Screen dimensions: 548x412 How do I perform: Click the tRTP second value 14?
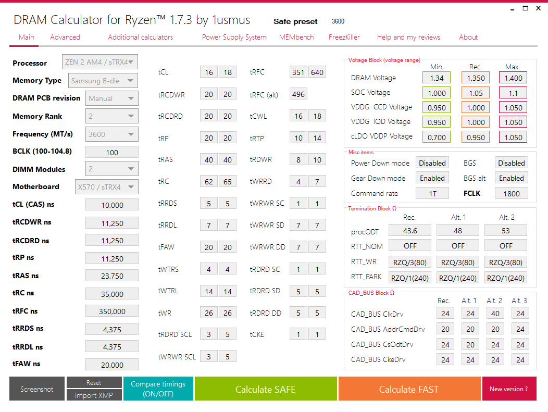(x=317, y=138)
